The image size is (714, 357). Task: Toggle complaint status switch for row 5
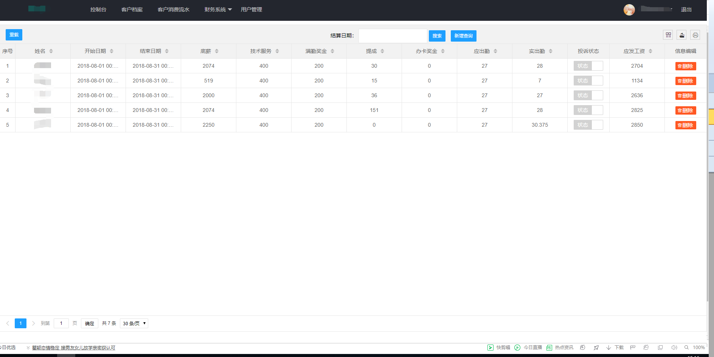[x=588, y=125]
